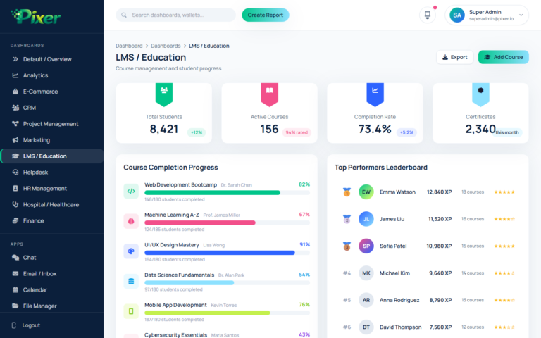Open the Analytics menu item
The width and height of the screenshot is (541, 338).
(51, 75)
